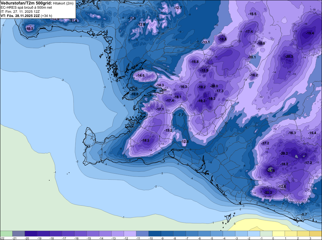Image resolution: width=322 pixels, height=240 pixels.
Task: Click the valid time 'VT: Fös. 28.11.2025 22Z'
Action: pos(20,16)
